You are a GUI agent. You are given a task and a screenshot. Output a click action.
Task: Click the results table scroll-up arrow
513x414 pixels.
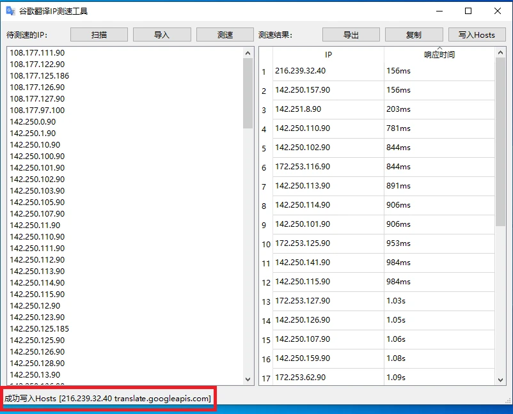[500, 52]
